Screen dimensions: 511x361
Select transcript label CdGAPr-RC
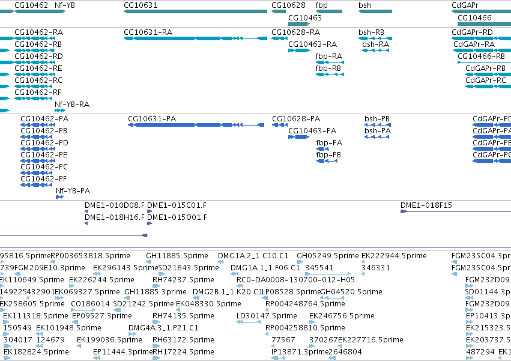pyautogui.click(x=486, y=80)
